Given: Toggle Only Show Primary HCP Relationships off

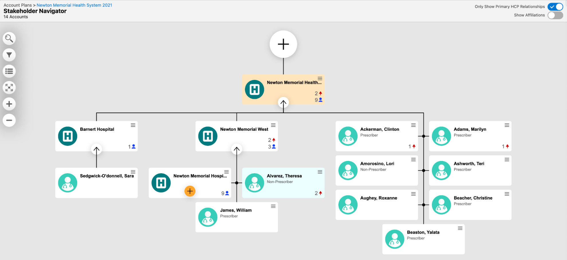Looking at the screenshot, I should pyautogui.click(x=555, y=7).
